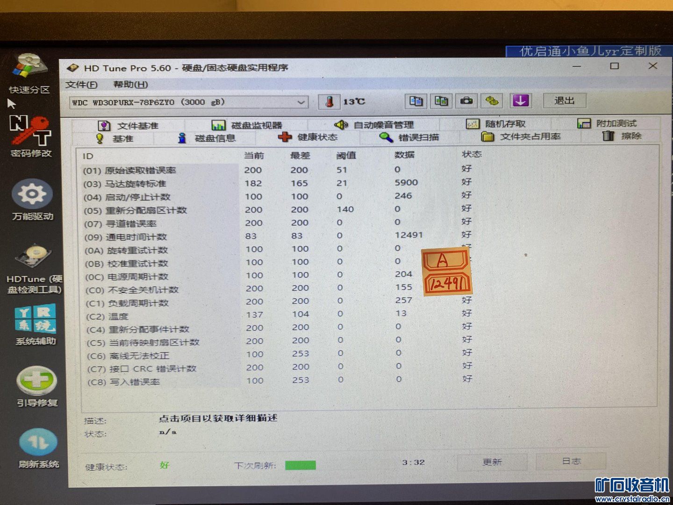The width and height of the screenshot is (673, 505).
Task: Click the 阈值 column header
Action: pyautogui.click(x=346, y=155)
